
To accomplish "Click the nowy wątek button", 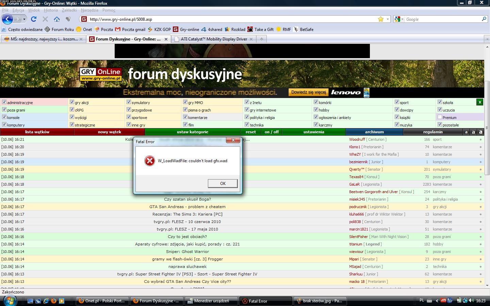I will [110, 132].
